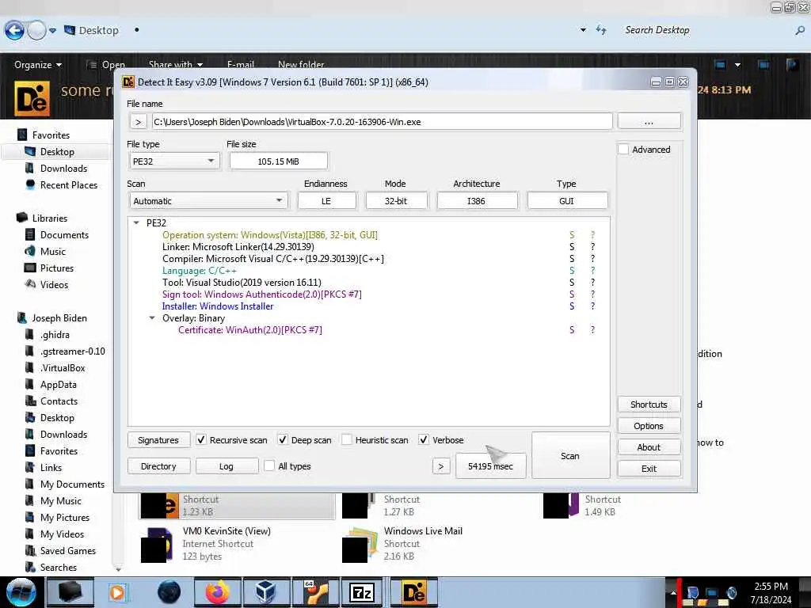The image size is (811, 608).
Task: Click the refresh icon beside Search Desktop
Action: click(x=600, y=30)
